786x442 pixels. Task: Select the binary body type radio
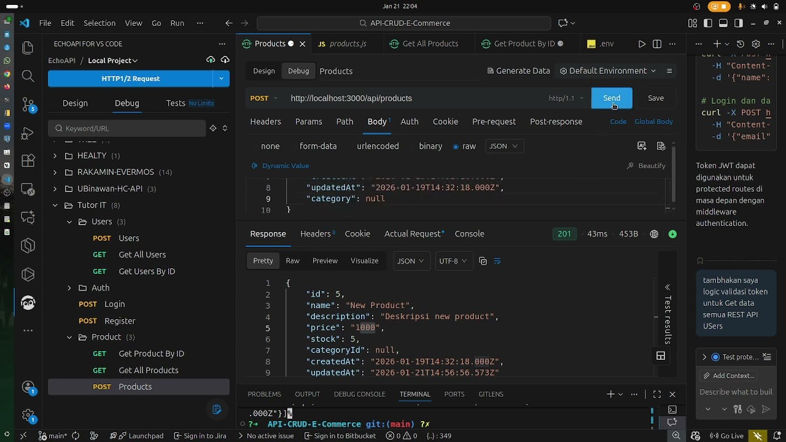426,146
